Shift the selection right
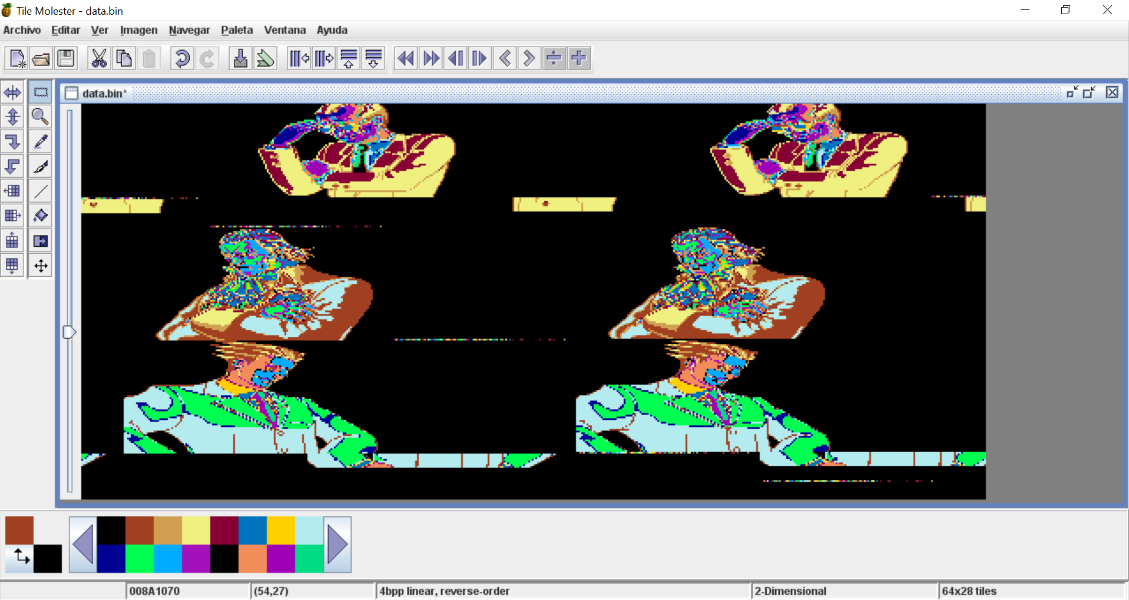The image size is (1129, 600). click(12, 216)
